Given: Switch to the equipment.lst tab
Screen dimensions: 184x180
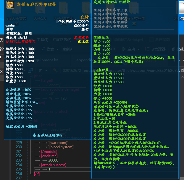Looking at the screenshot, I should point(46,60).
